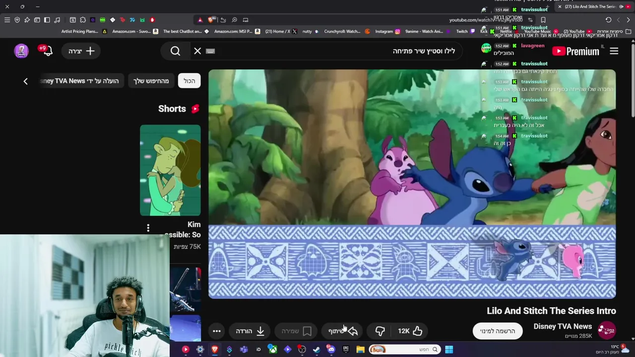Image resolution: width=635 pixels, height=357 pixels.
Task: Open the YouTube account avatar
Action: (21, 51)
